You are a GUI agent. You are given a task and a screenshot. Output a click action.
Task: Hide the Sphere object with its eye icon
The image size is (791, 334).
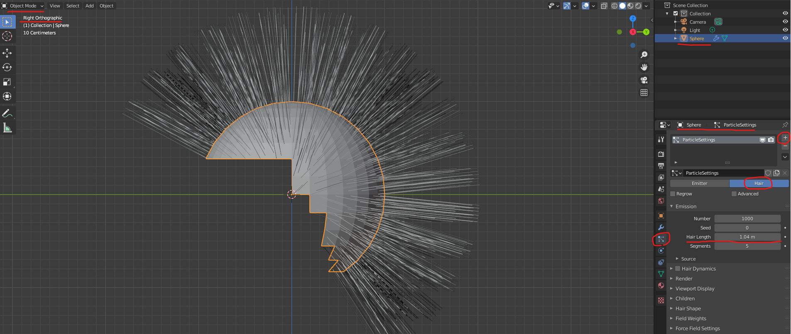pyautogui.click(x=785, y=38)
